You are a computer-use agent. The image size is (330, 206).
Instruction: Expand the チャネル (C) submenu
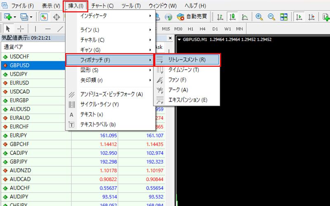click(x=111, y=40)
